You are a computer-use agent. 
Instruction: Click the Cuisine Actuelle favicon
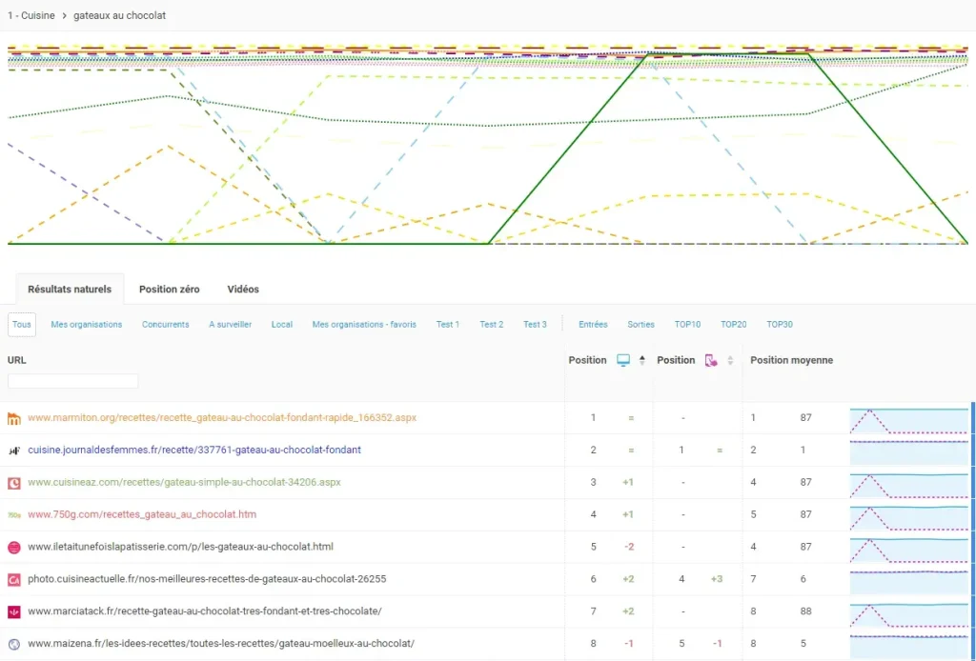13,579
